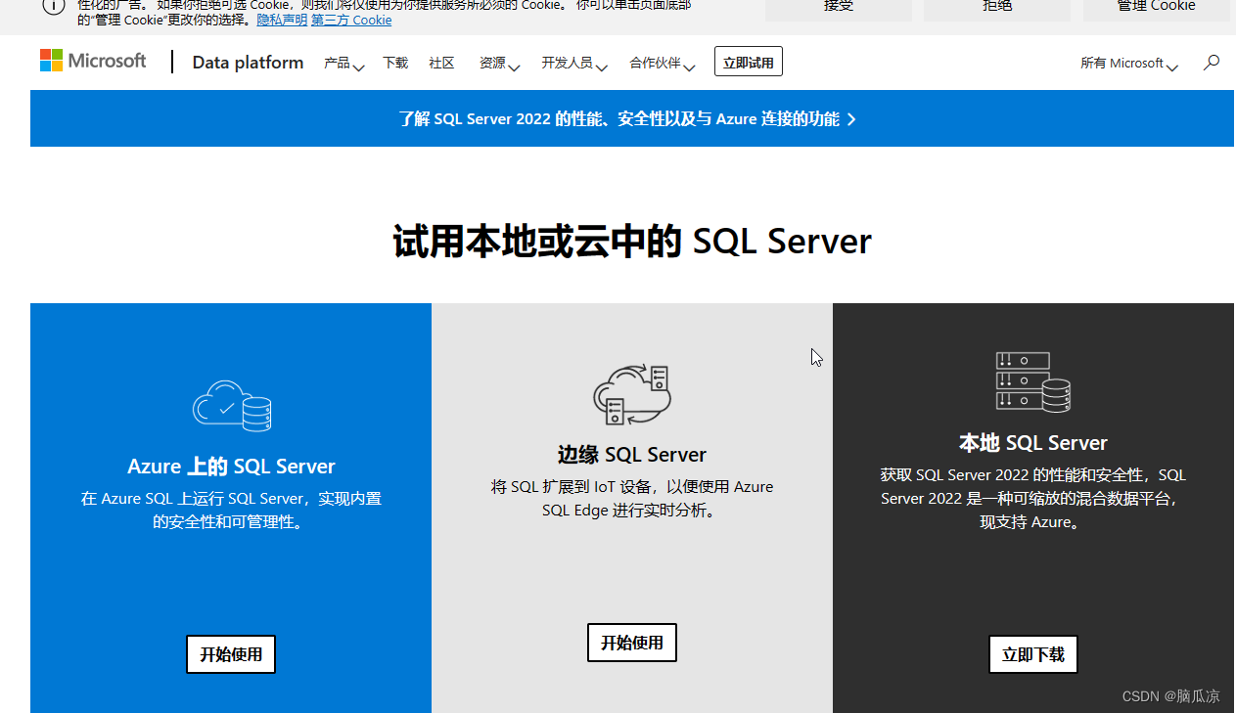Click the Microsoft logo
The width and height of the screenshot is (1236, 713).
[93, 61]
